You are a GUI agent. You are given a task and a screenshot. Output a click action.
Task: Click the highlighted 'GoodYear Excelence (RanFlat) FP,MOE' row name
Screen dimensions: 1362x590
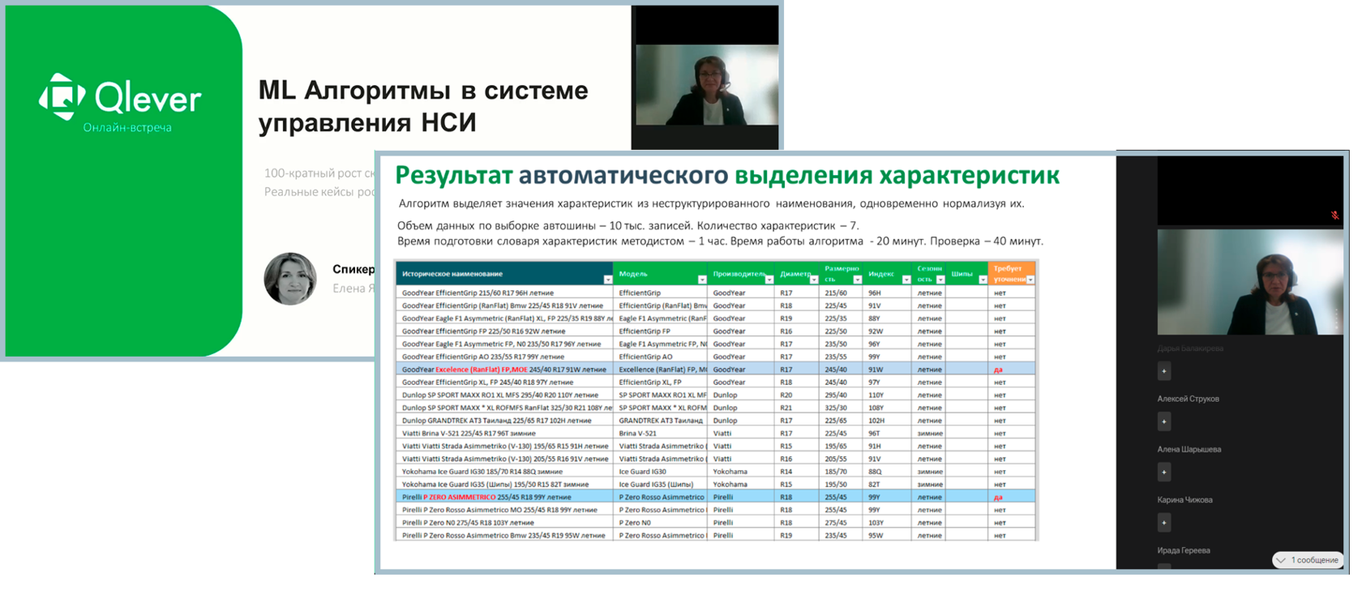(x=504, y=370)
